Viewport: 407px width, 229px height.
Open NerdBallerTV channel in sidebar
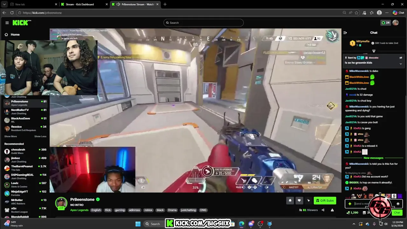click(25, 112)
